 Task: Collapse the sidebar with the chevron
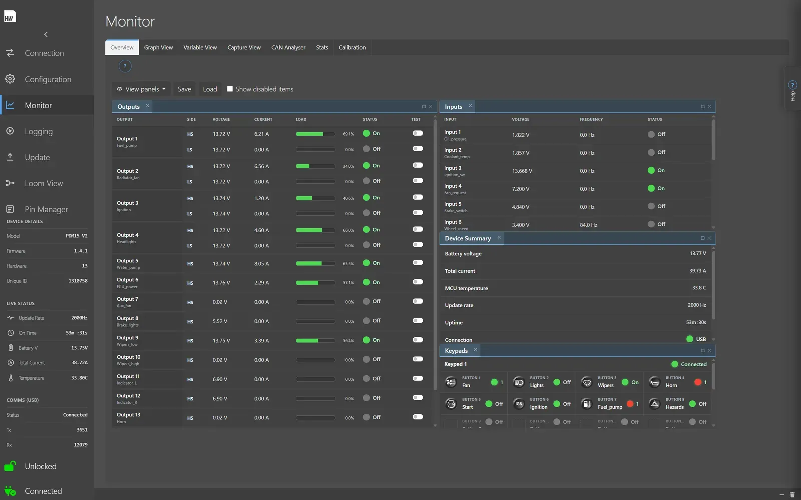tap(46, 34)
